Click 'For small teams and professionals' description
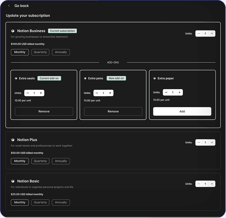 coord(42,146)
